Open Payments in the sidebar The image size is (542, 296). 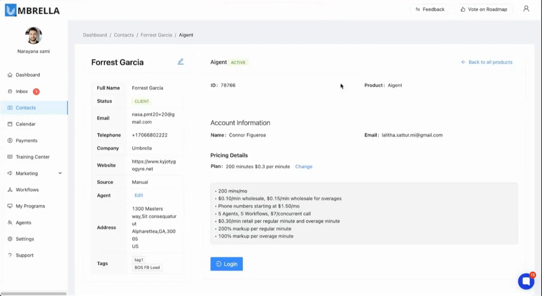pos(26,141)
